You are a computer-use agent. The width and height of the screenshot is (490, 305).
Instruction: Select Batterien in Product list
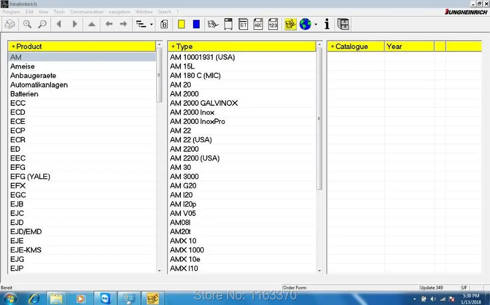click(x=82, y=94)
